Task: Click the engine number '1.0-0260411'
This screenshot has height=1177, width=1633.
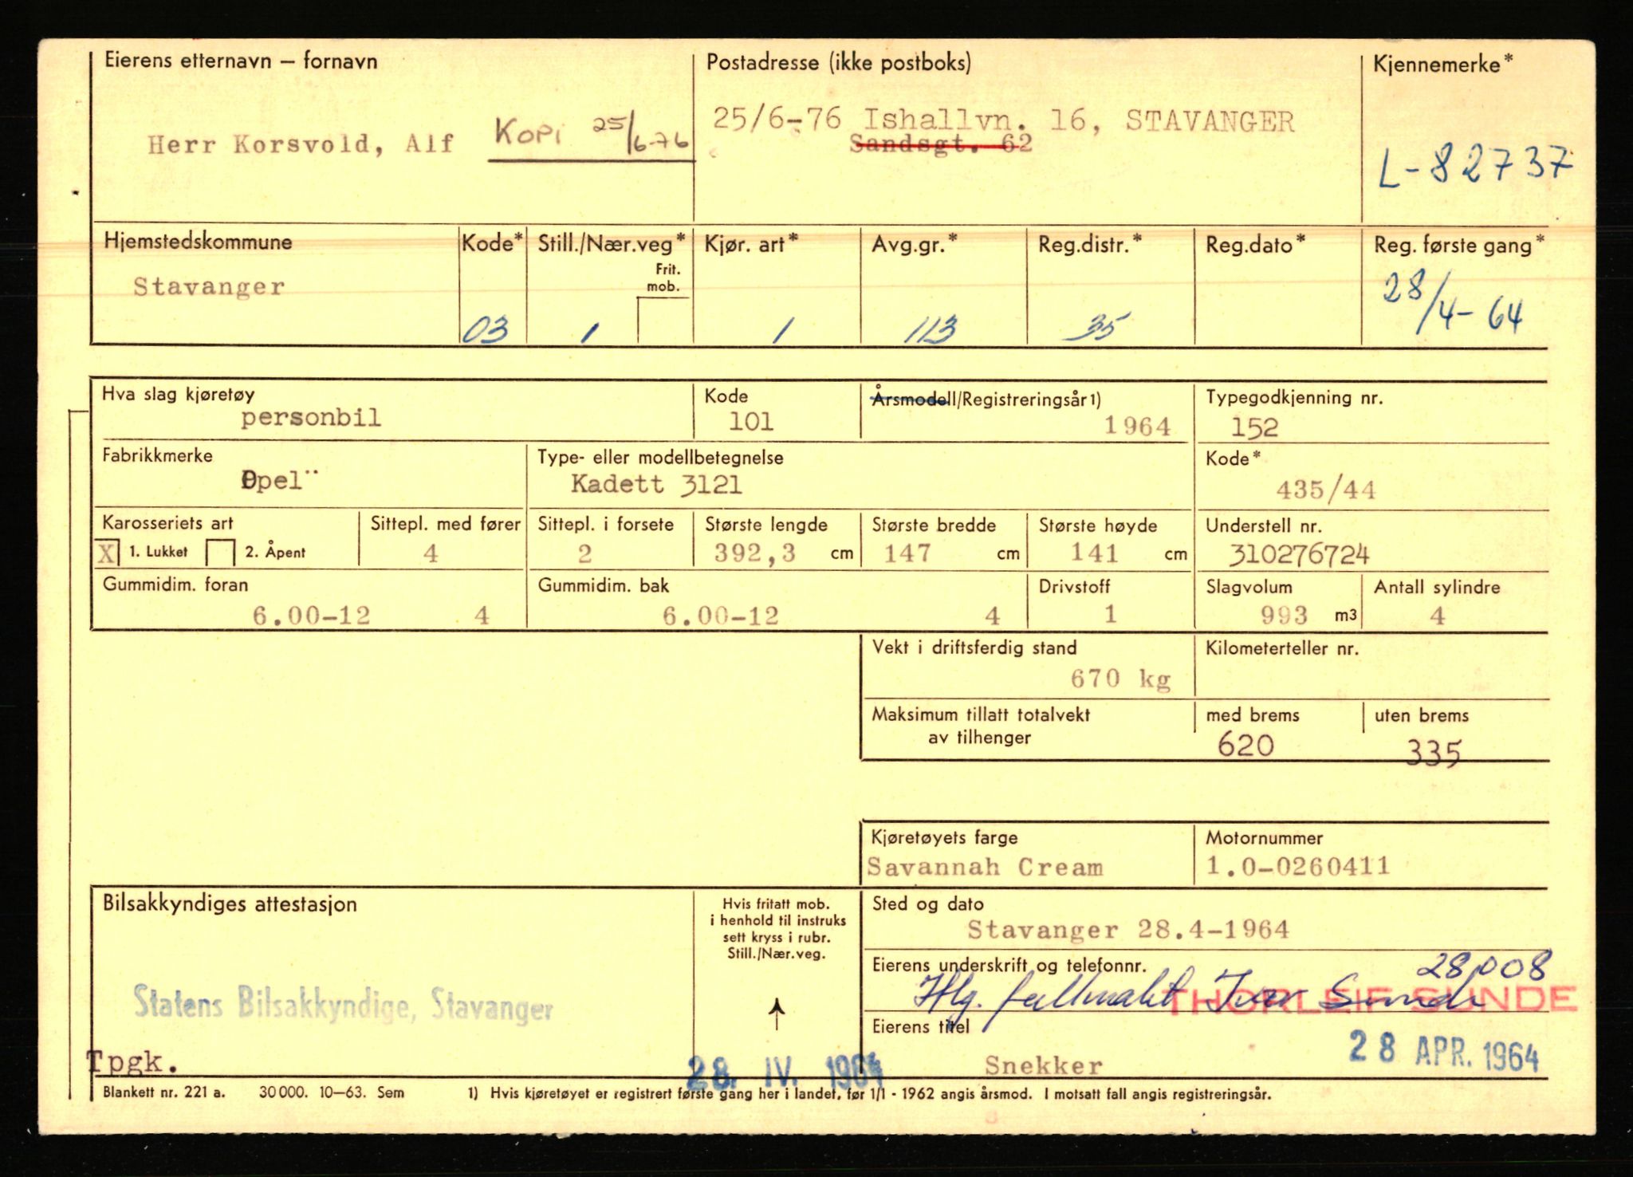Action: tap(1298, 865)
